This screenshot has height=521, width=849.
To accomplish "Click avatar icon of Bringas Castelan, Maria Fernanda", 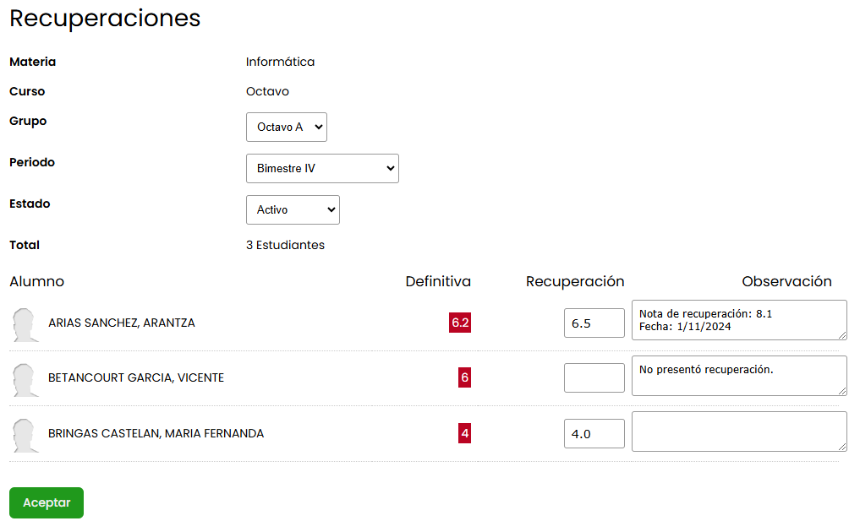I will [x=25, y=435].
